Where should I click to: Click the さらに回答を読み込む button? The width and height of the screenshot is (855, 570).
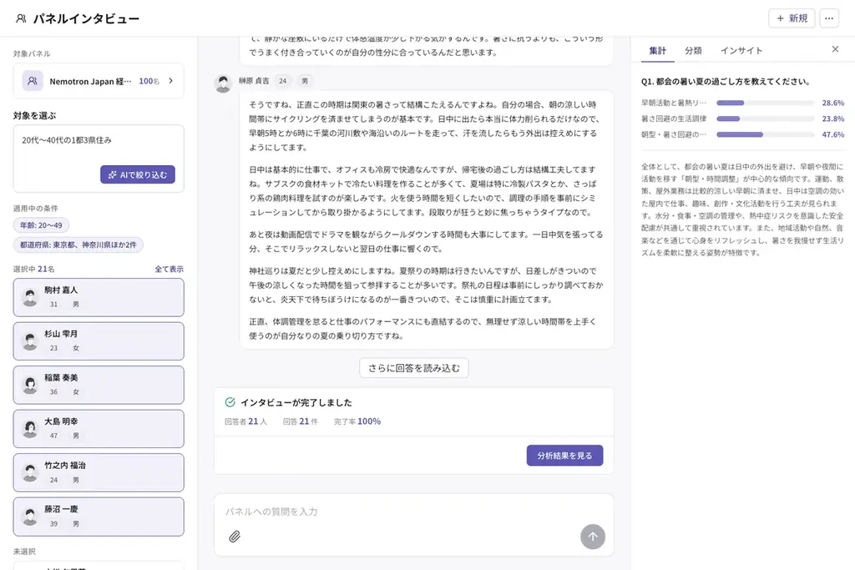click(x=414, y=368)
